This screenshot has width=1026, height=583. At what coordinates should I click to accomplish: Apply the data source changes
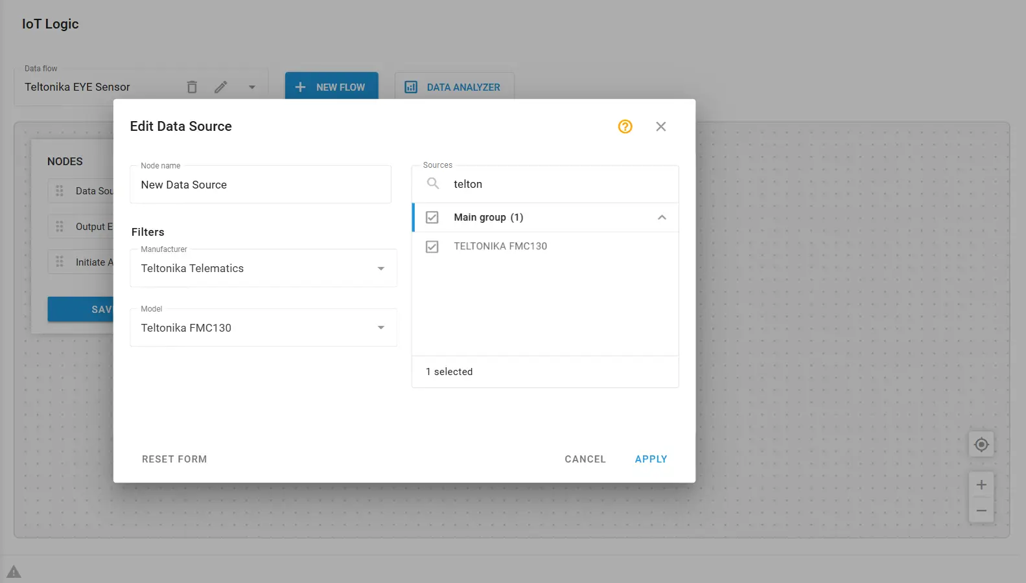pyautogui.click(x=651, y=459)
